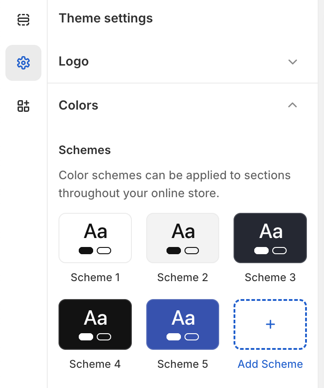Select the Theme settings gear icon
Viewport: 324px width, 388px height.
point(23,63)
